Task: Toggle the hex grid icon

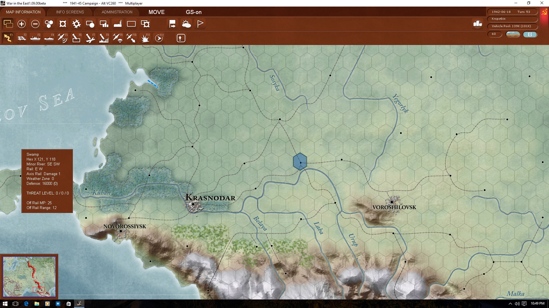Action: click(x=49, y=24)
